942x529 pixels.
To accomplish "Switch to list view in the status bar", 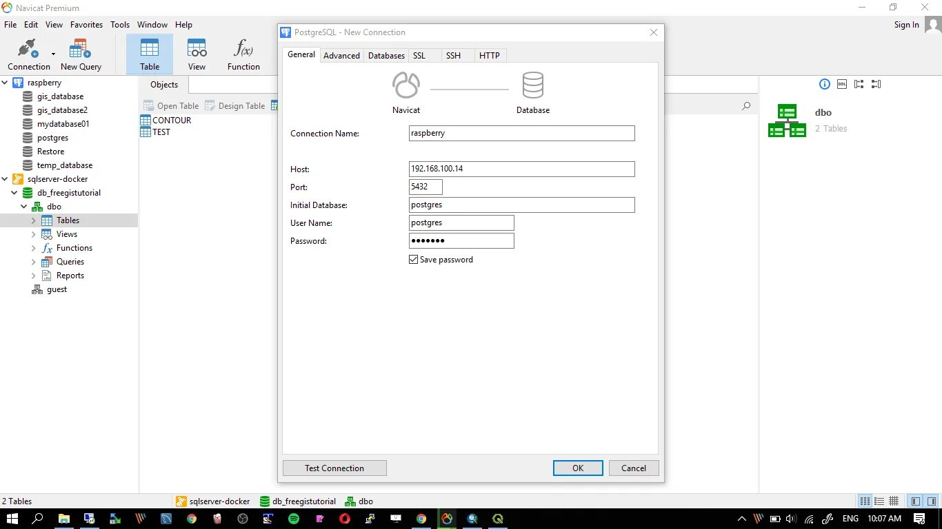I will 865,501.
